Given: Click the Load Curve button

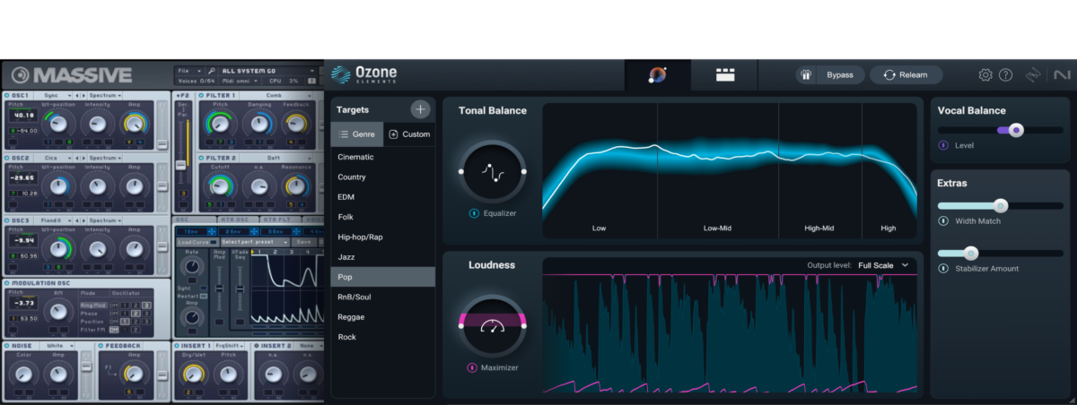Looking at the screenshot, I should 197,242.
